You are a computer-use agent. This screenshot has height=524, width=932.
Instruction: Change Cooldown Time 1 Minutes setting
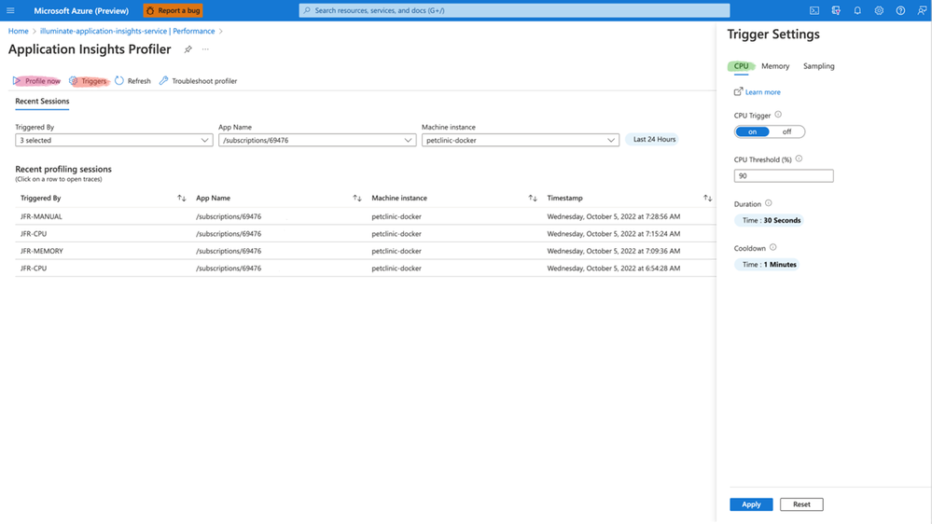[x=768, y=265]
